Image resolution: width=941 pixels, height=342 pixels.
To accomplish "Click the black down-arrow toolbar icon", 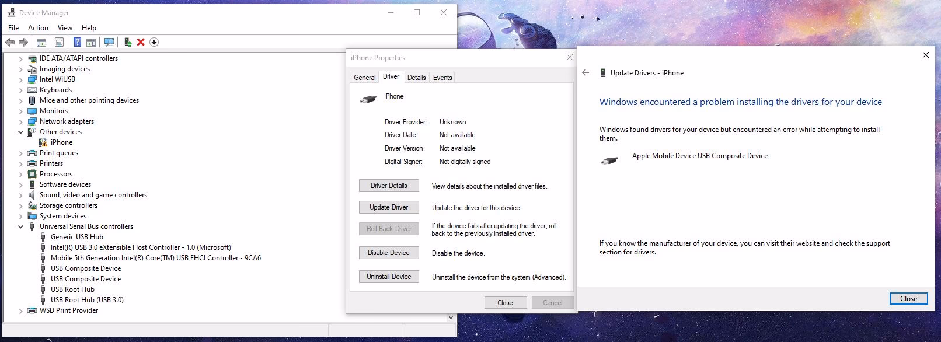I will (x=154, y=42).
